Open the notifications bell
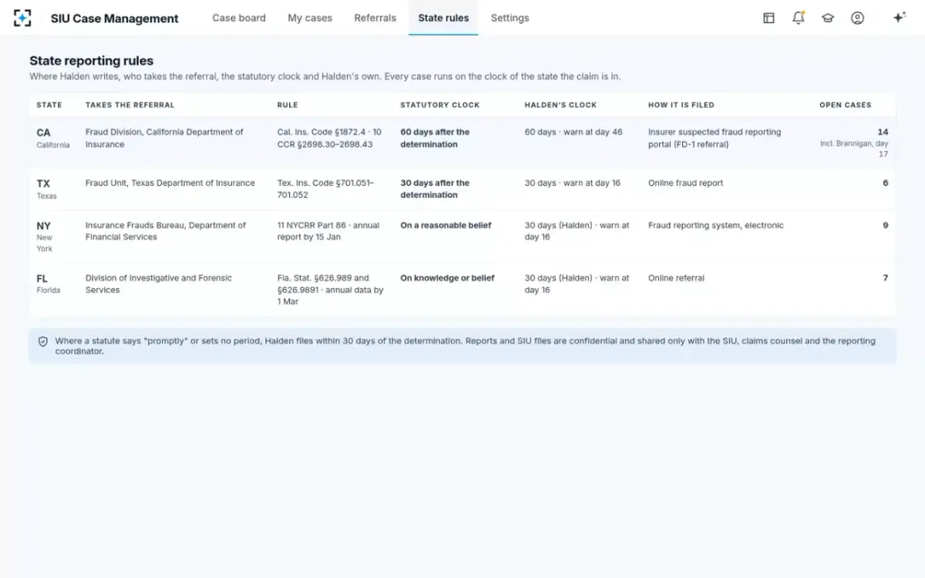Image resolution: width=925 pixels, height=578 pixels. tap(798, 18)
